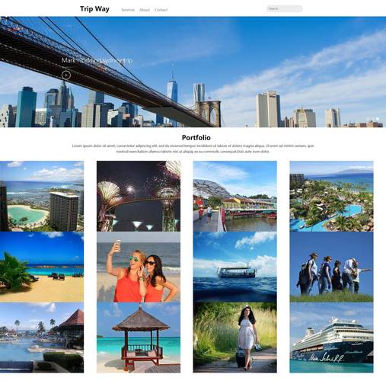
Task: Open the boat on ocean photo
Action: click(235, 267)
